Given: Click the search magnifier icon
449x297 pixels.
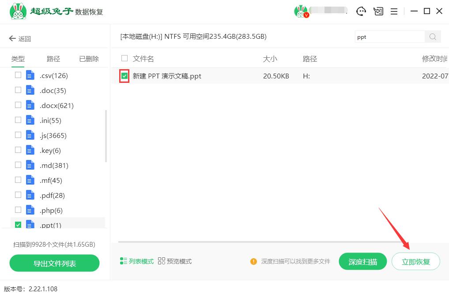Looking at the screenshot, I should click(x=432, y=37).
